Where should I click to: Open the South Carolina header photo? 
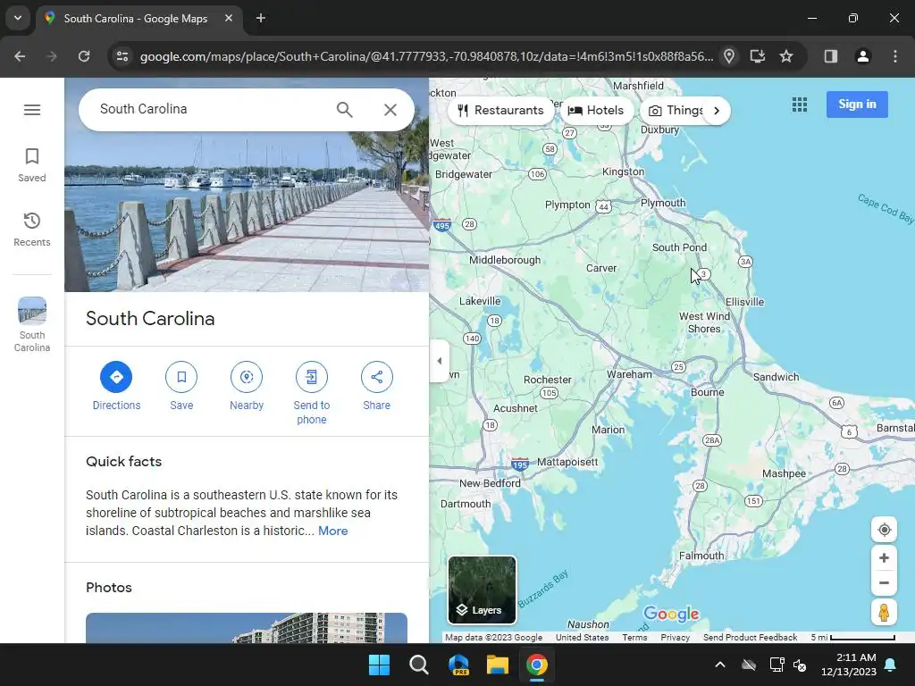pyautogui.click(x=247, y=210)
